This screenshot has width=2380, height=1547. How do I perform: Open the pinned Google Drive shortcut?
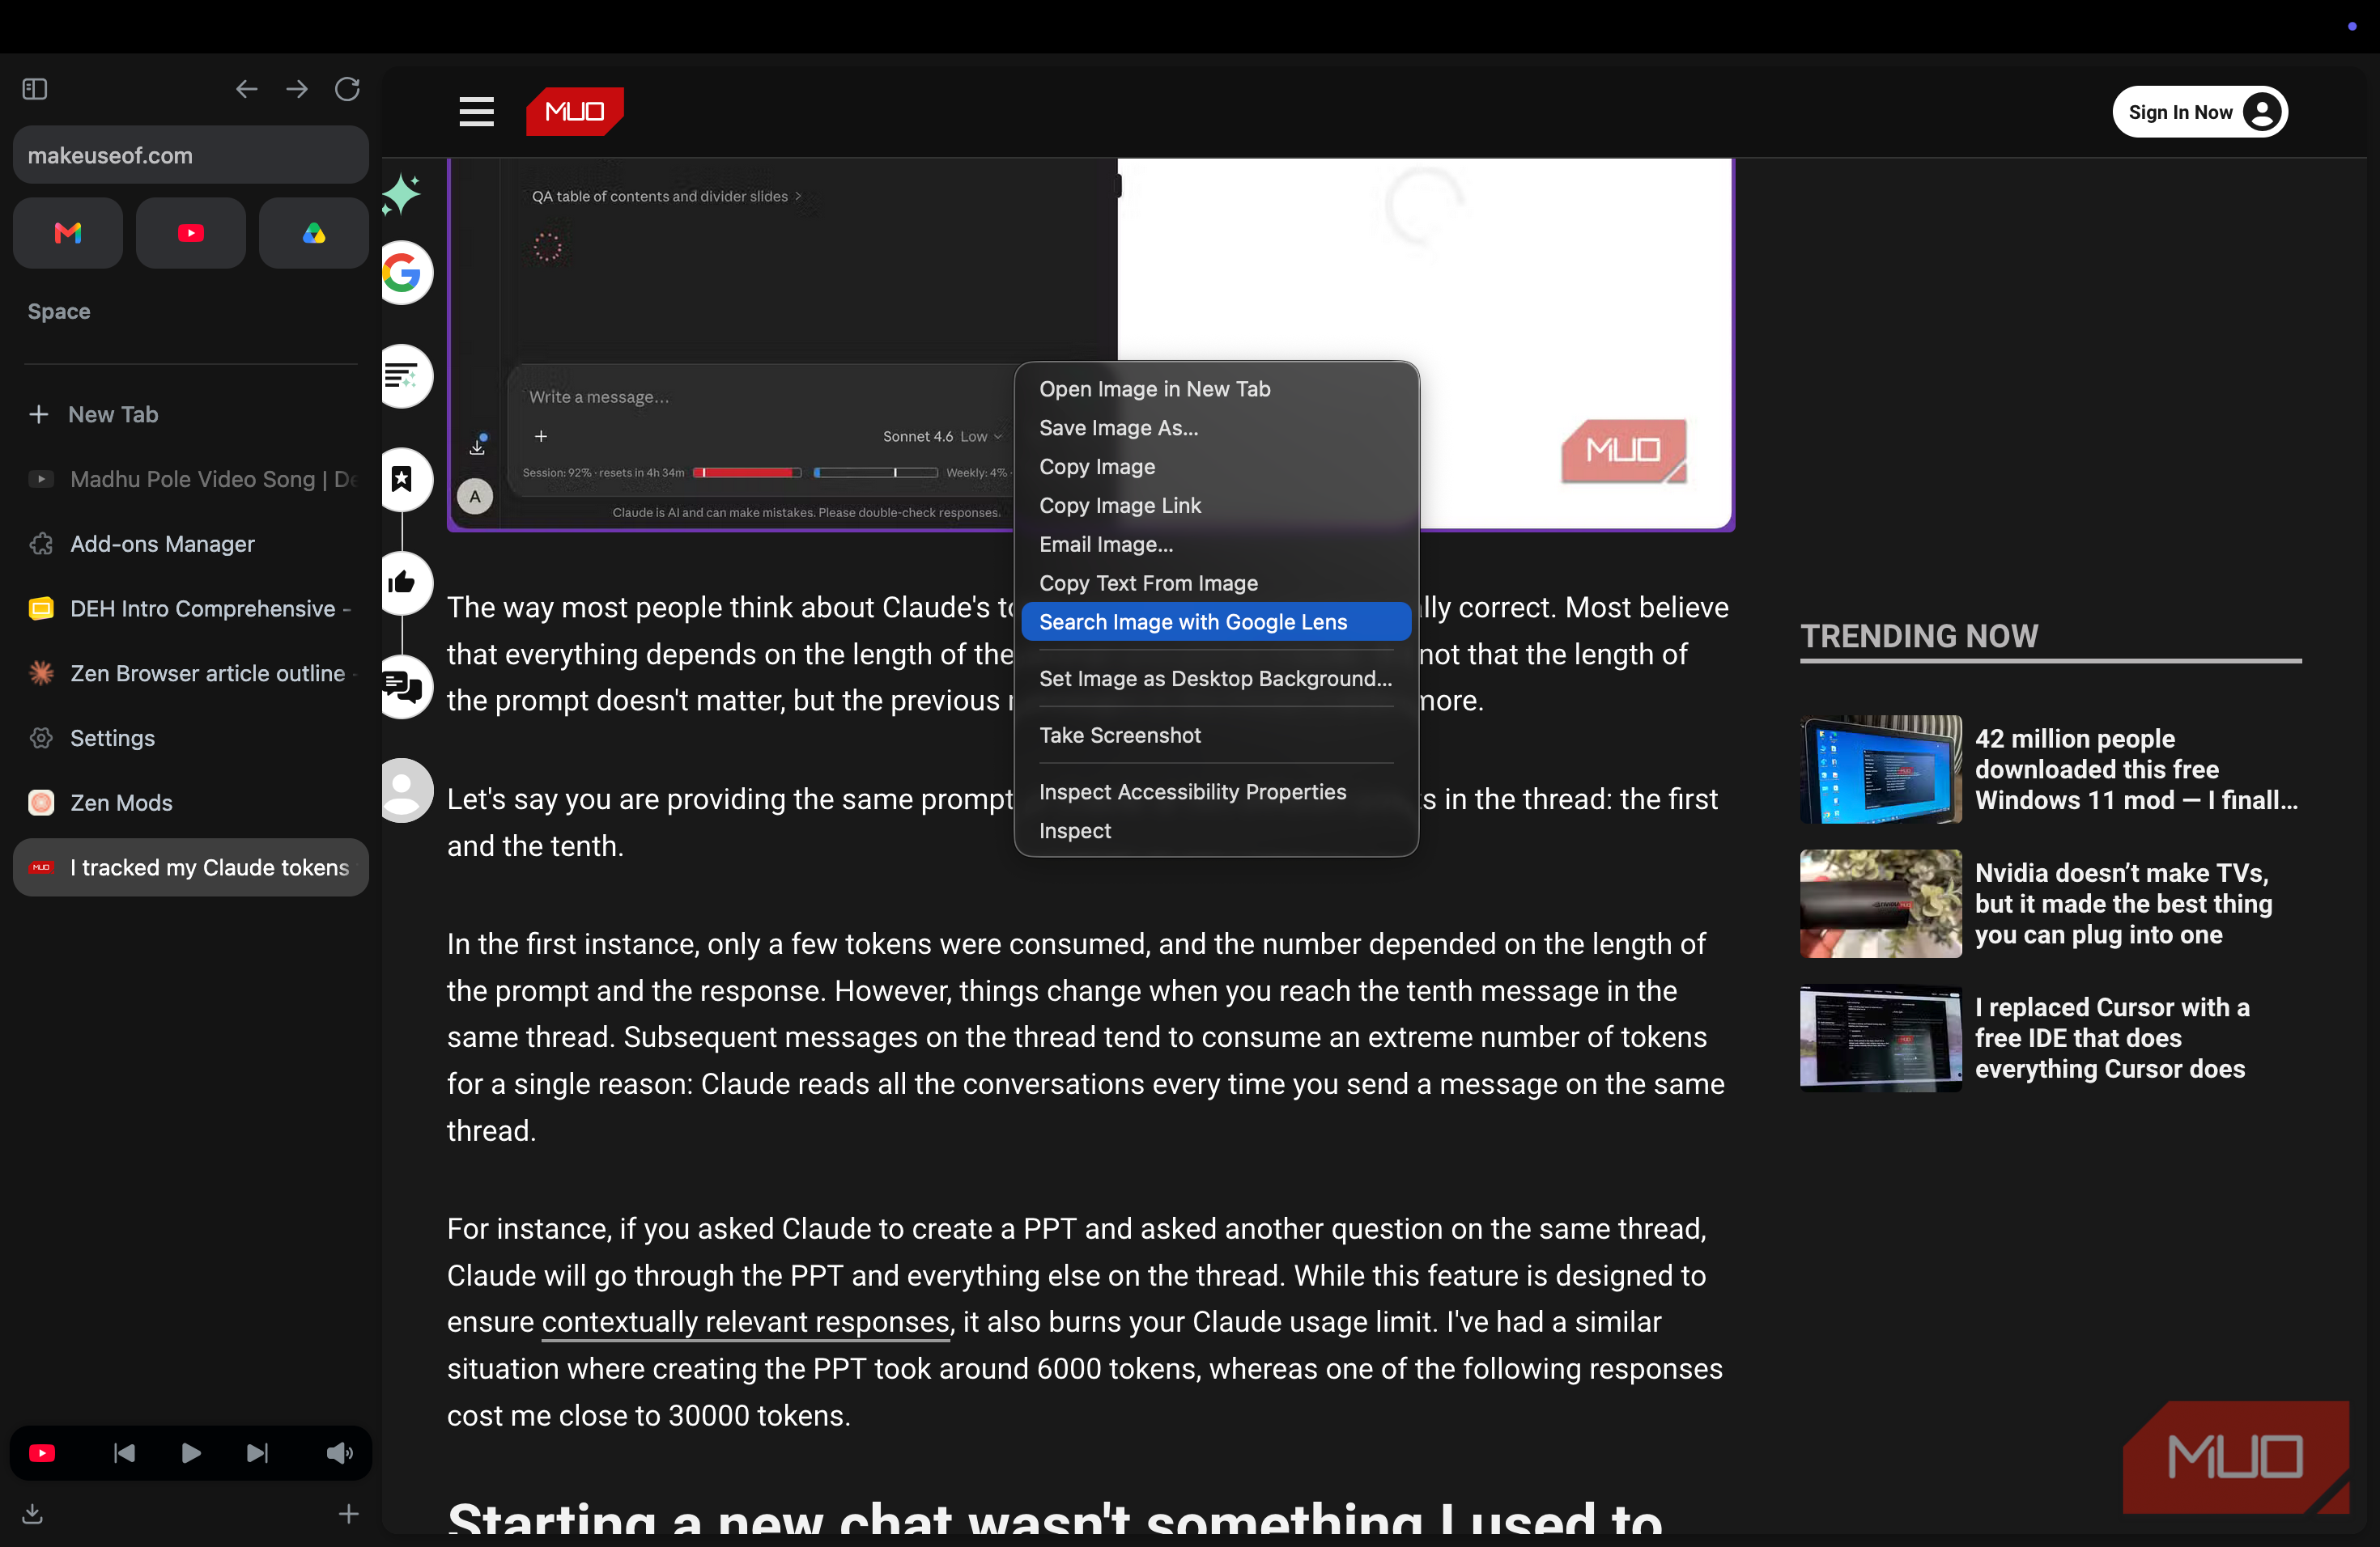(314, 233)
